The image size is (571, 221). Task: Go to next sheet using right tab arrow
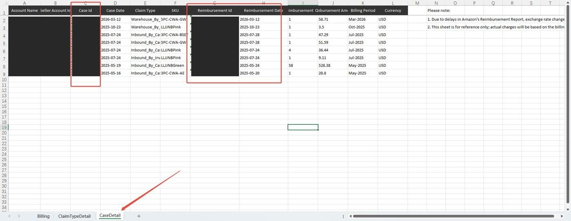19,216
